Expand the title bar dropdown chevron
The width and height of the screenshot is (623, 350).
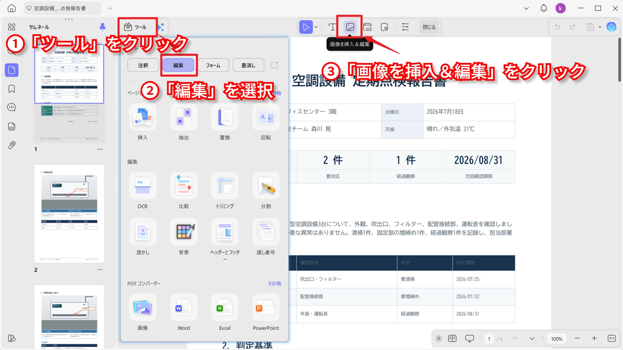526,8
